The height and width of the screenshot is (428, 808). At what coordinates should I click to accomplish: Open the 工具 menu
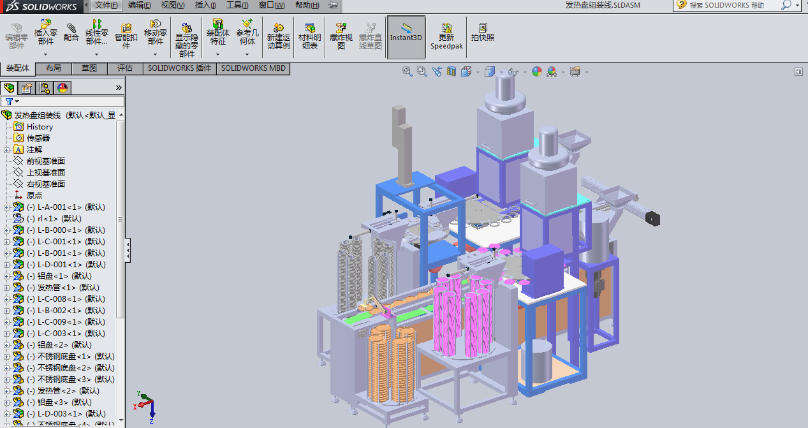pyautogui.click(x=237, y=5)
